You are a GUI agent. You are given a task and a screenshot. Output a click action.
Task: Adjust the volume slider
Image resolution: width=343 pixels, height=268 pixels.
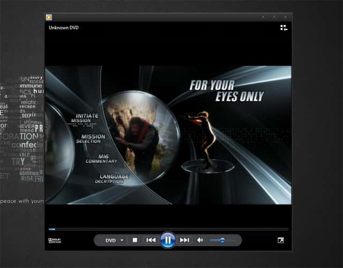point(223,240)
